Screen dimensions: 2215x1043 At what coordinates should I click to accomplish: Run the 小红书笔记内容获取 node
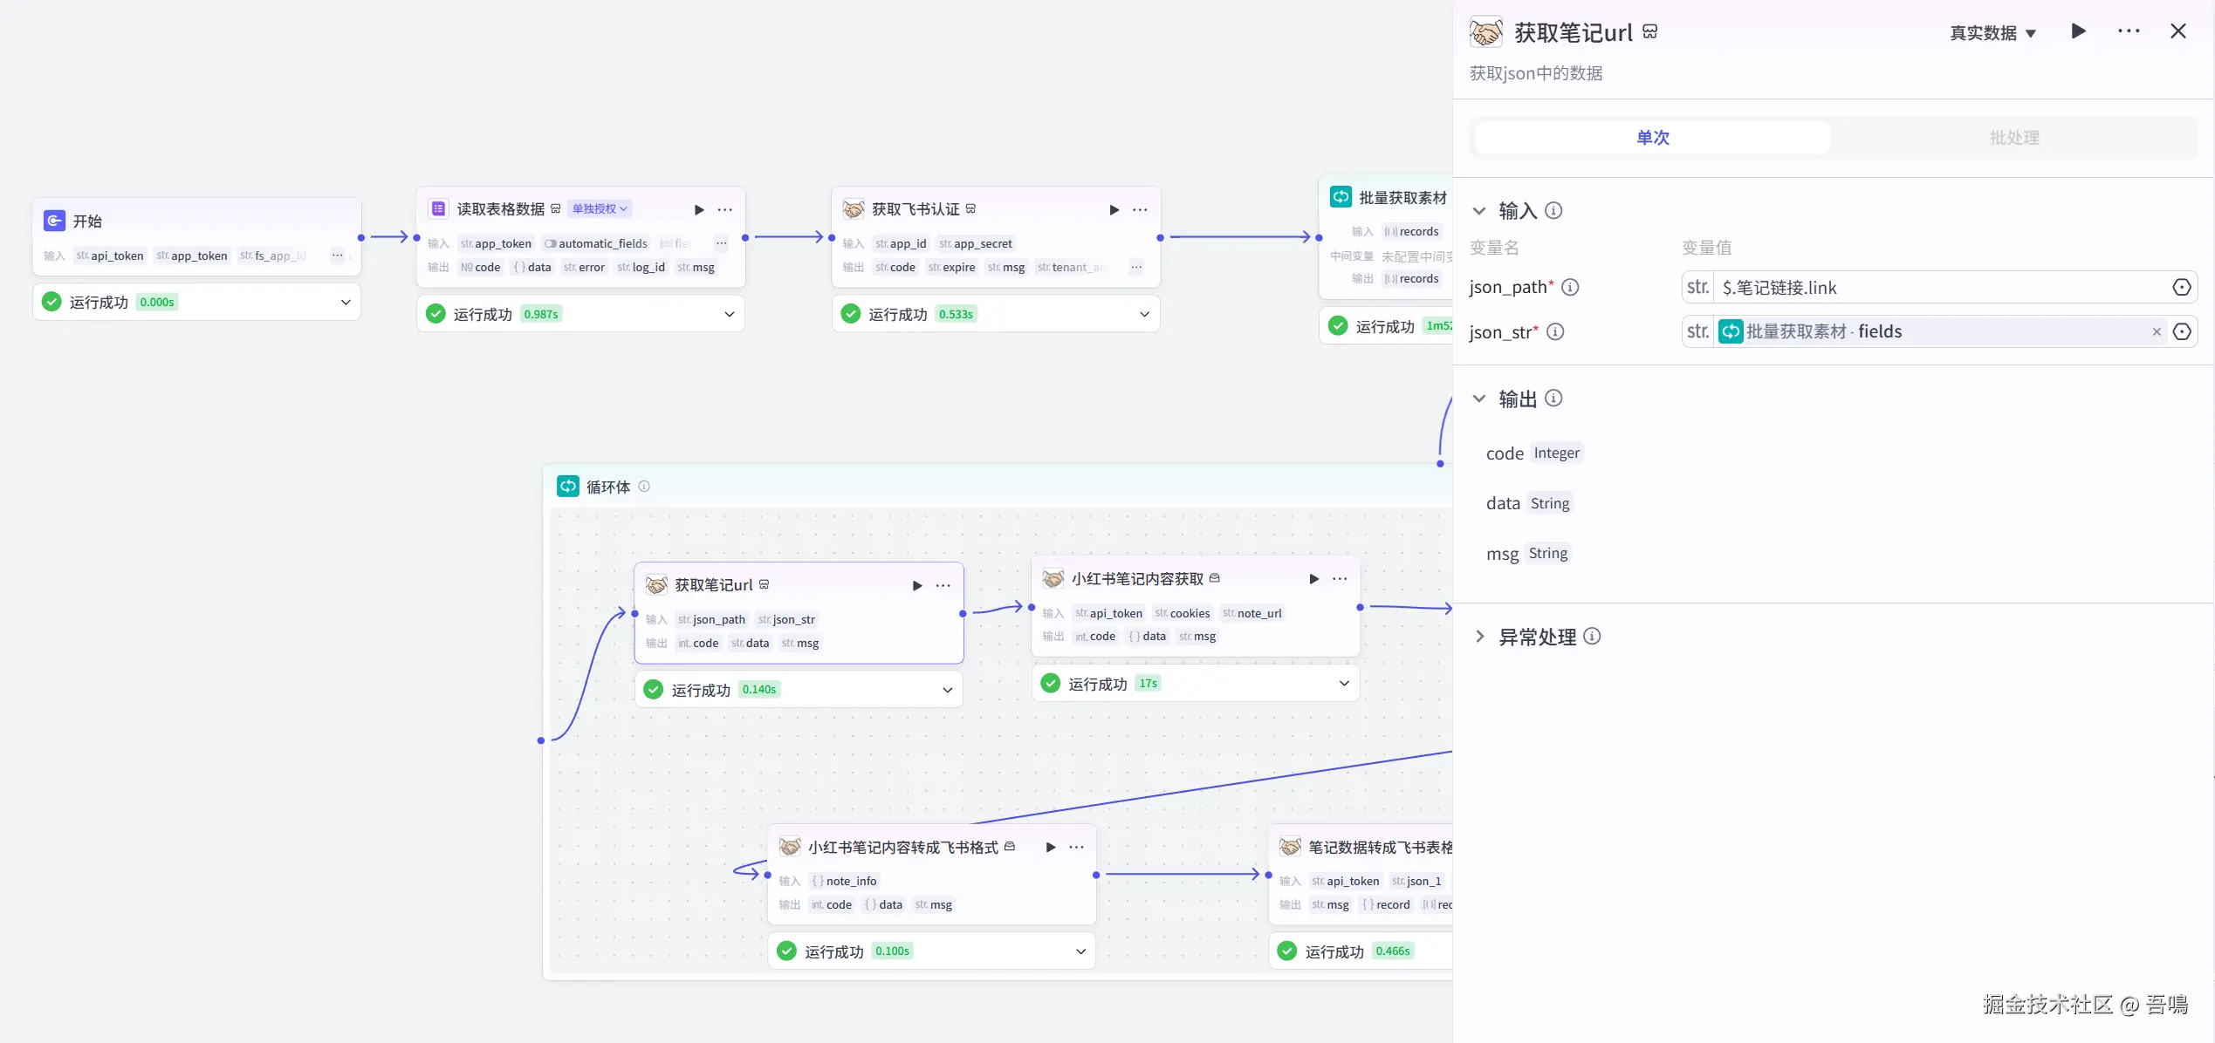1313,579
